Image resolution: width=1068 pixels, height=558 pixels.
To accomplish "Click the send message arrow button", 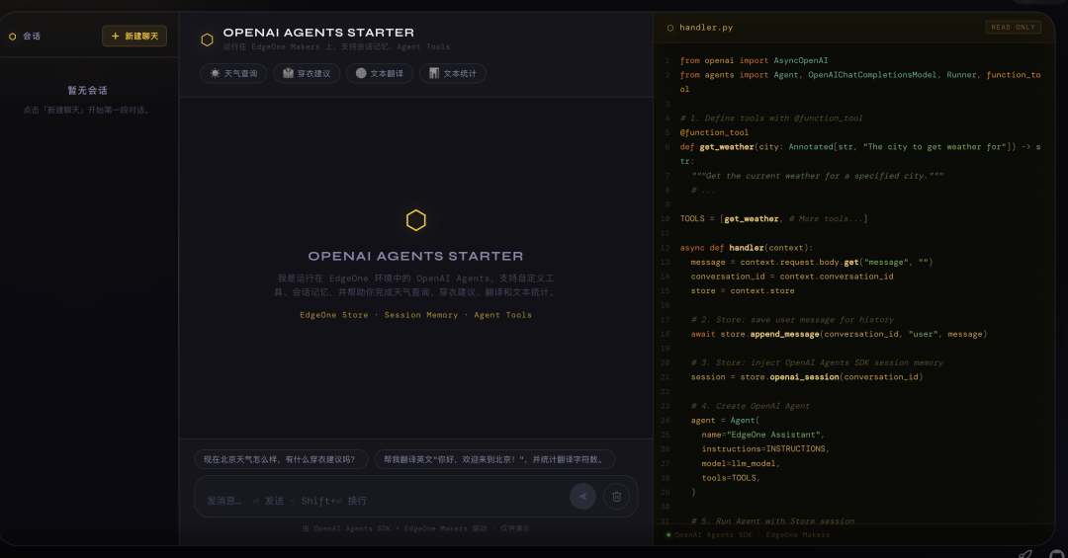I will click(x=582, y=496).
